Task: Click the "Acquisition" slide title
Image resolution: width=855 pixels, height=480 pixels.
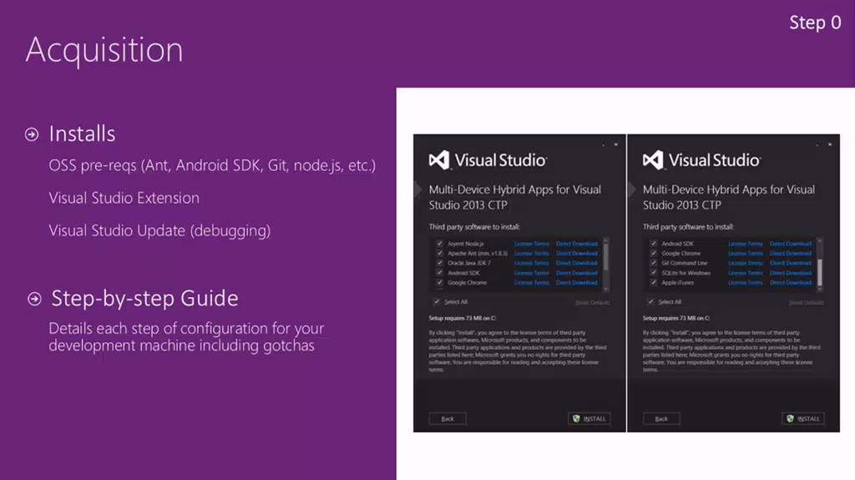Action: pyautogui.click(x=104, y=50)
